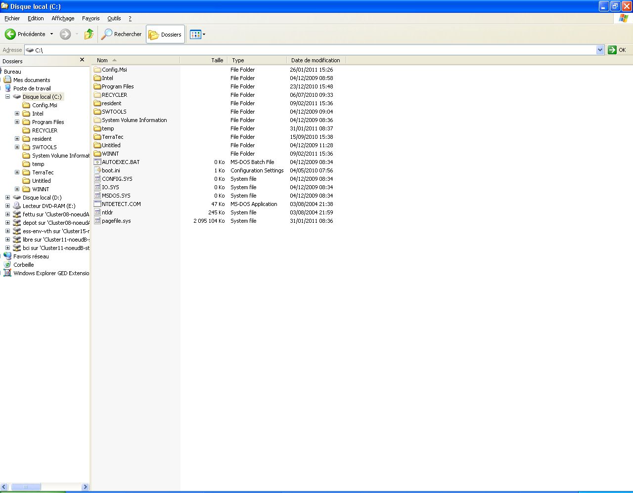Screen dimensions: 633x493
Task: Select the System Volume Information folder icon in list
Action: pos(97,120)
